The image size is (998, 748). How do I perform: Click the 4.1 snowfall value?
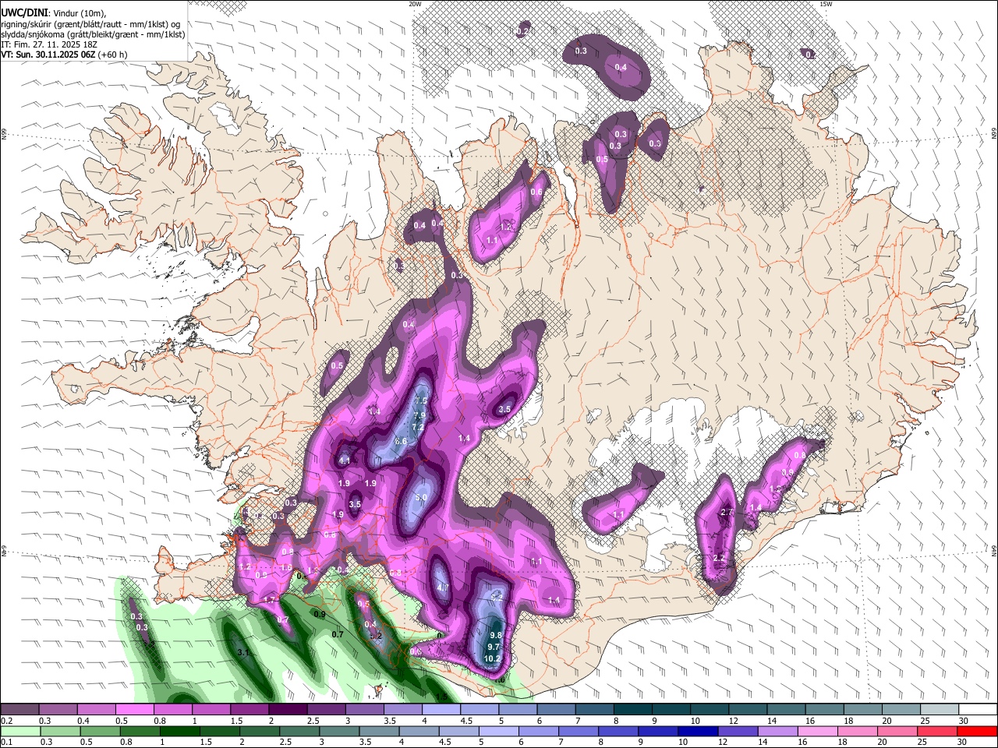click(345, 460)
